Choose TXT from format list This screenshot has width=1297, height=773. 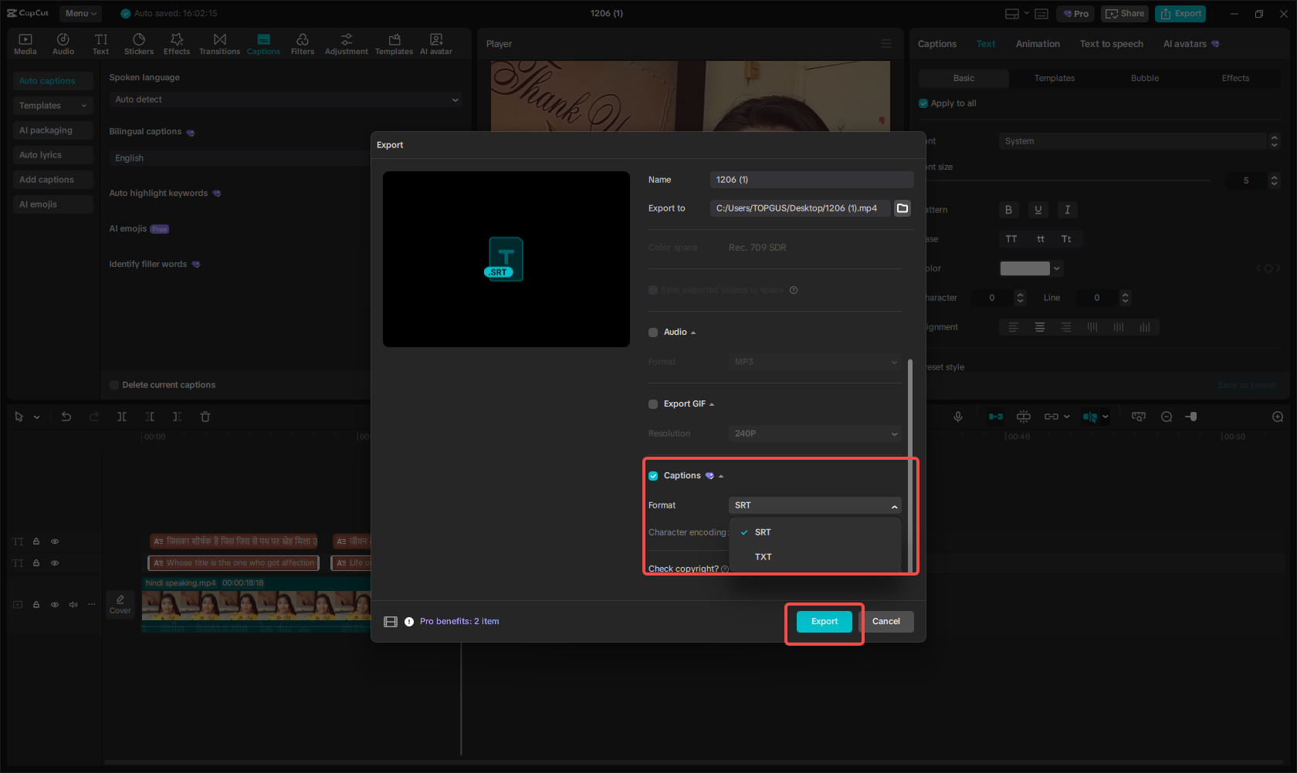coord(814,557)
